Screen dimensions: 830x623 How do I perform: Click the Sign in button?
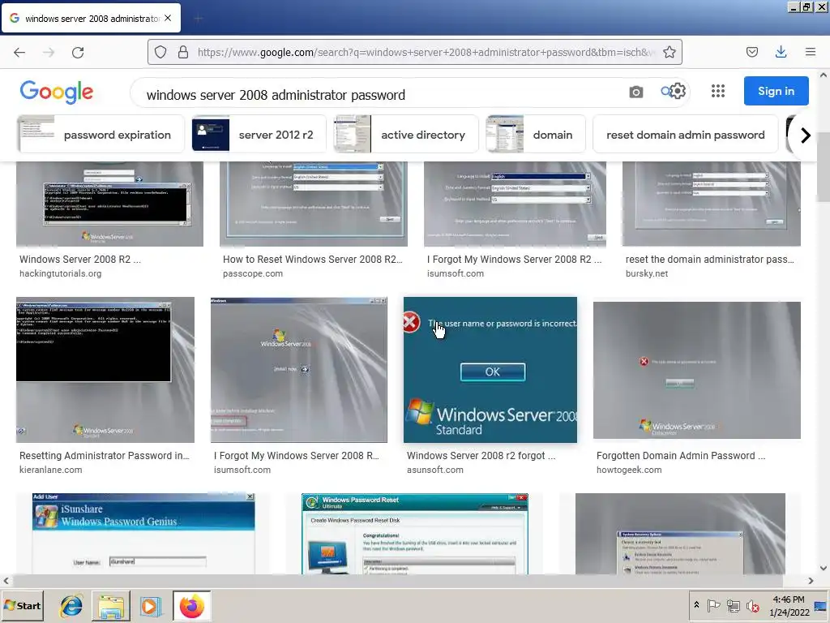point(776,91)
